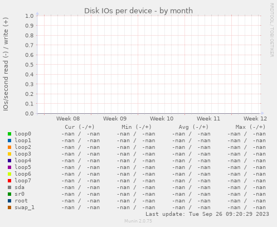
Task: Click the Munin 2.0.75 version text
Action: pyautogui.click(x=138, y=221)
